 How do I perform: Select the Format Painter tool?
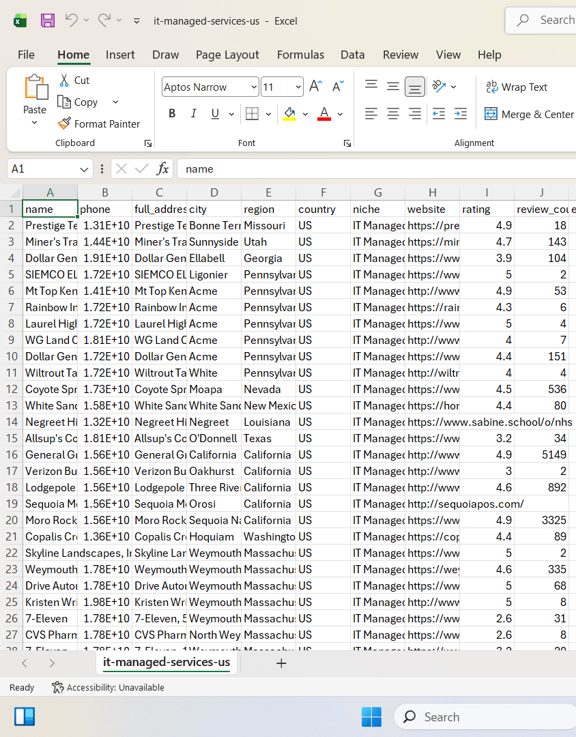[x=99, y=124]
